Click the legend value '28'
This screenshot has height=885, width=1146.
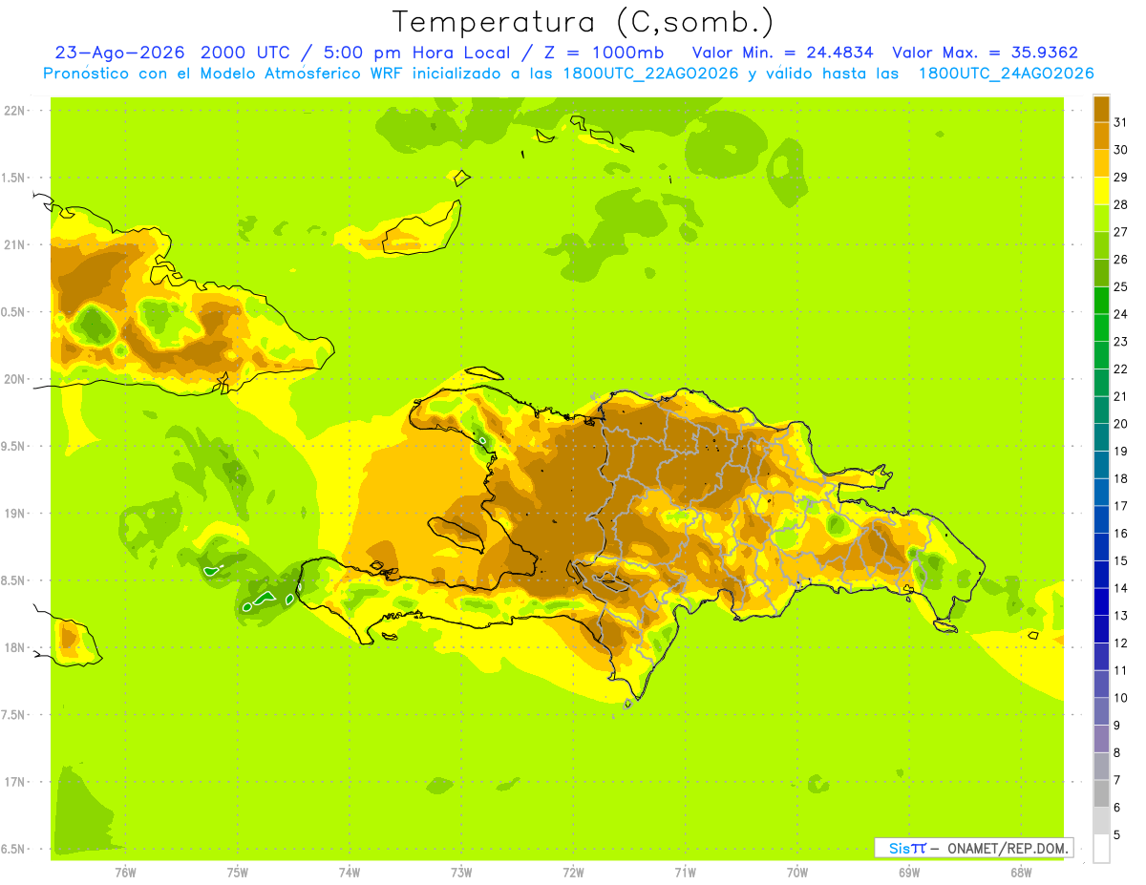click(1121, 204)
